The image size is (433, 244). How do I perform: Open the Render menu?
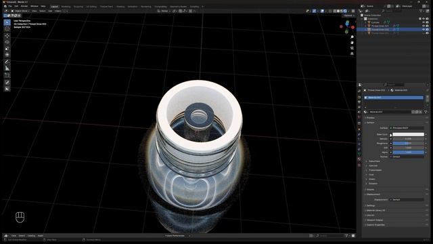[x=24, y=6]
